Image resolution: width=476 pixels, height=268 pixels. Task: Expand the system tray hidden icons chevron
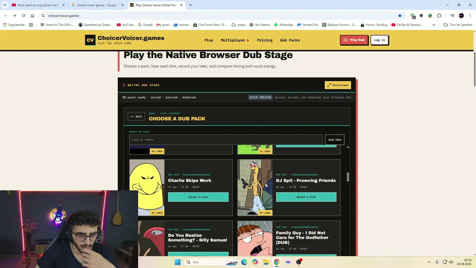[429, 262]
